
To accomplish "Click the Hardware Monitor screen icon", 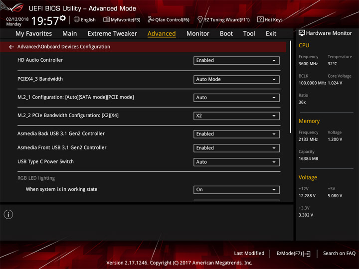I will (302, 33).
